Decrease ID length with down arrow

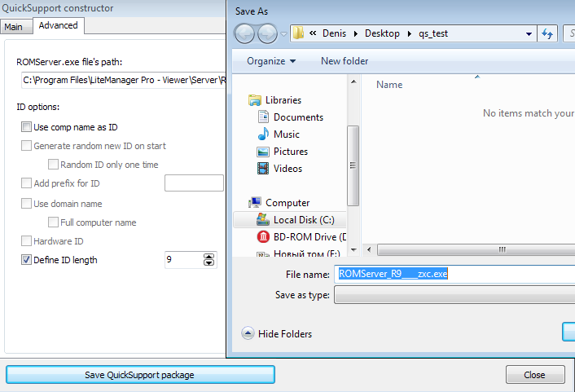[x=209, y=262]
